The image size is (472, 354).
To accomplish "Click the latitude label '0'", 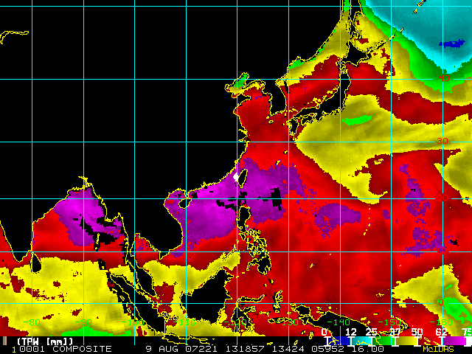I will 441,302.
